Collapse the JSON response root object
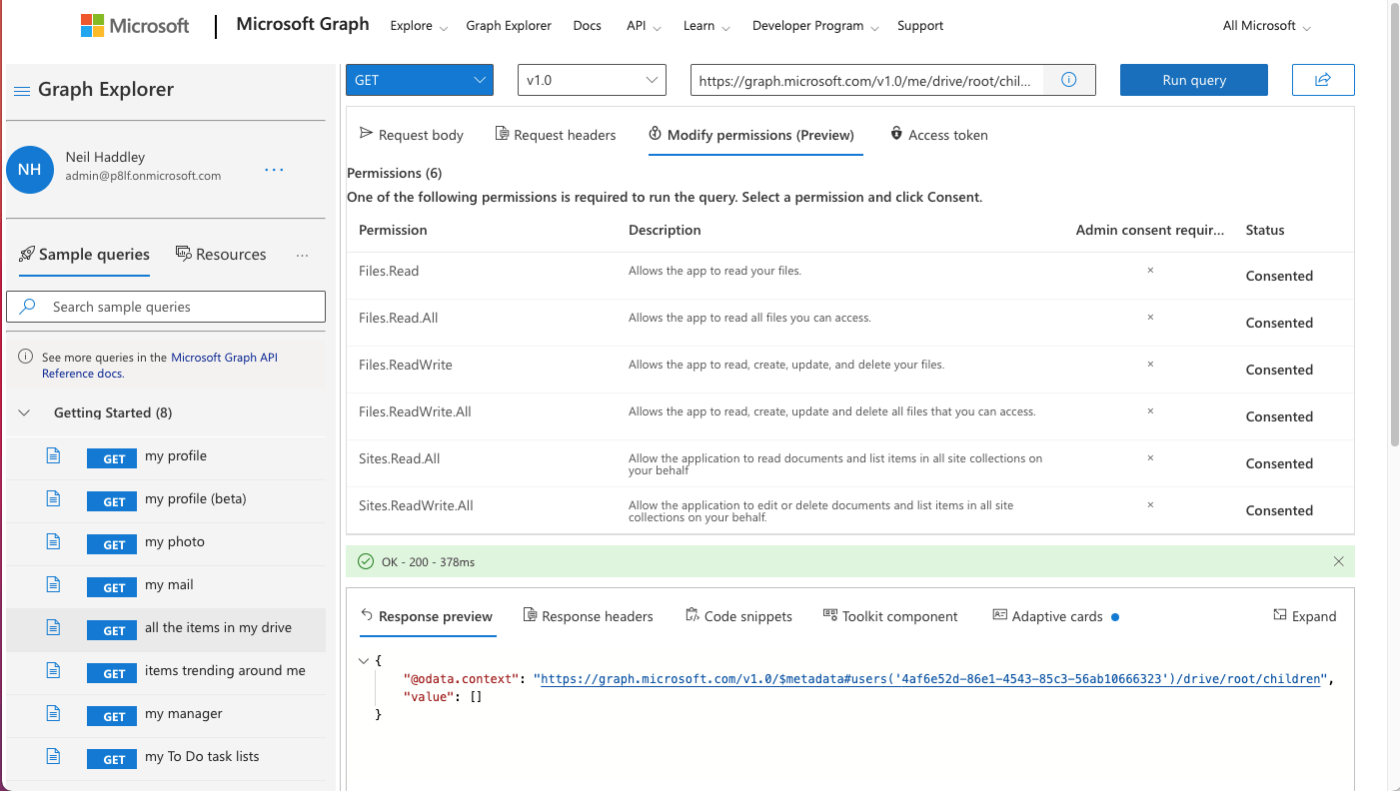Image resolution: width=1400 pixels, height=791 pixels. [364, 660]
